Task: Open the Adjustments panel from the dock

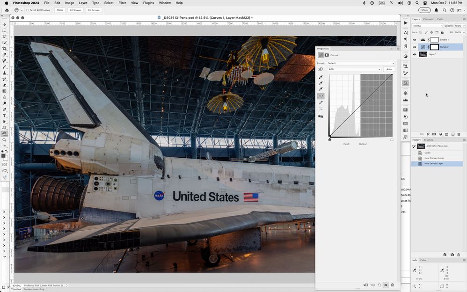Action: (405, 56)
